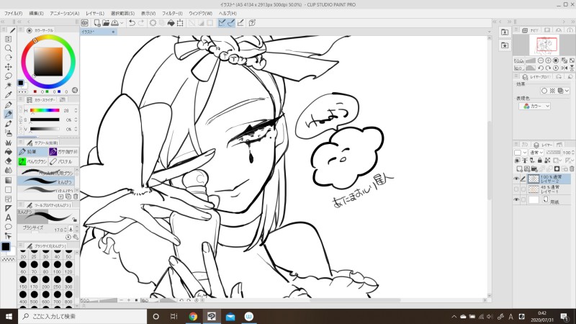The width and height of the screenshot is (576, 324).
Task: Select the Airbrush tool
Action: [8, 133]
